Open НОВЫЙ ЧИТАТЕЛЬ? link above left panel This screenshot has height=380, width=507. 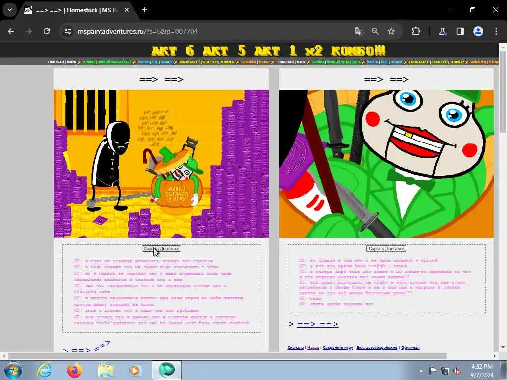pyautogui.click(x=114, y=62)
